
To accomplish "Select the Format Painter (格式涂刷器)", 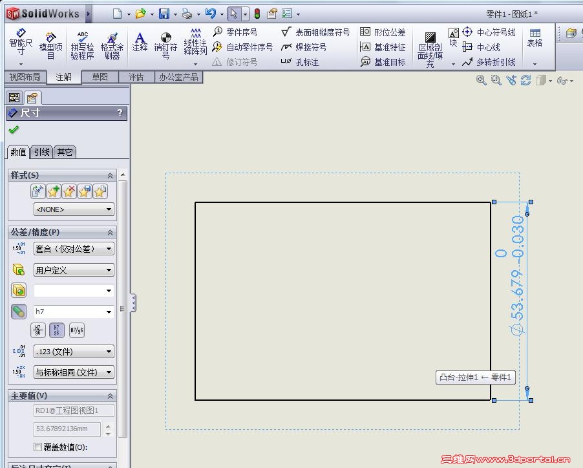I will click(112, 46).
